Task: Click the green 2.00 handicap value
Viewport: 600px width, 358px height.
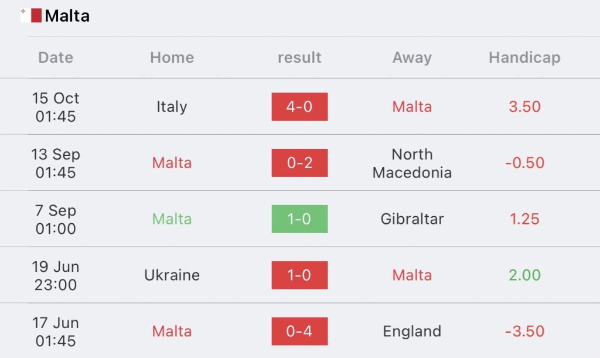Action: 524,275
